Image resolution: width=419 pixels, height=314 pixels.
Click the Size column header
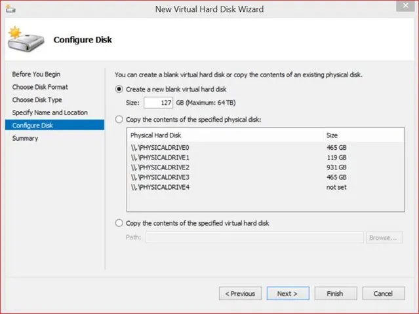point(363,135)
